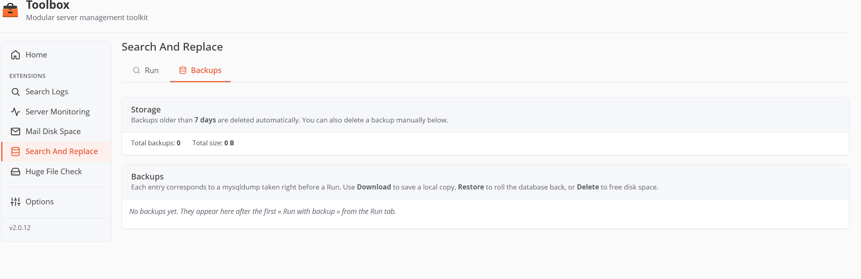
Task: Open the Options page
Action: (x=56, y=202)
